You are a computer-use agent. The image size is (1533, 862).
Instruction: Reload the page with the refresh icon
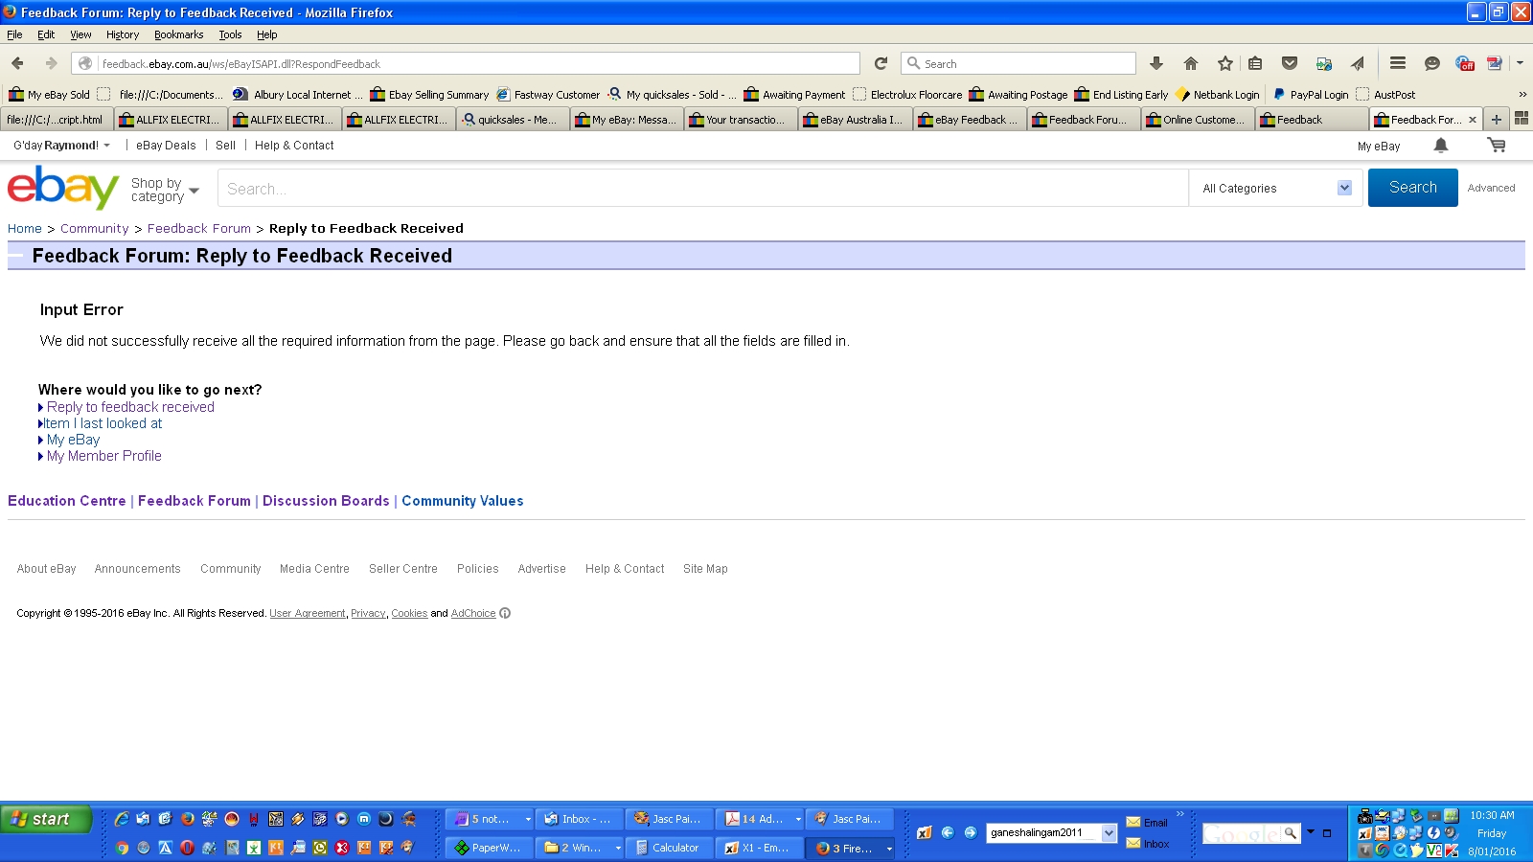click(881, 63)
